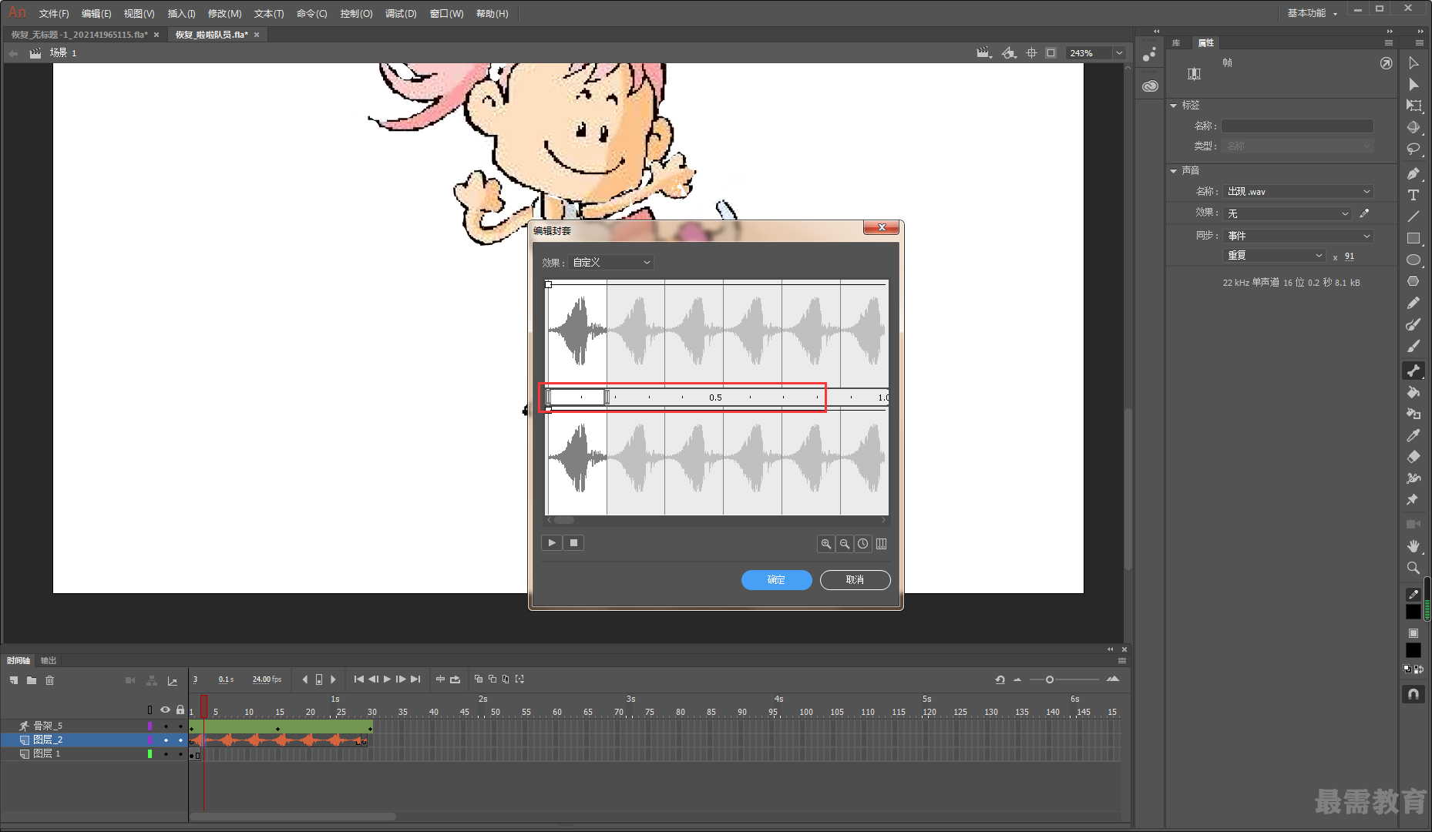Open the sound 名称 dropdown 出现.wav
Screen dimensions: 1432x832
point(1298,191)
